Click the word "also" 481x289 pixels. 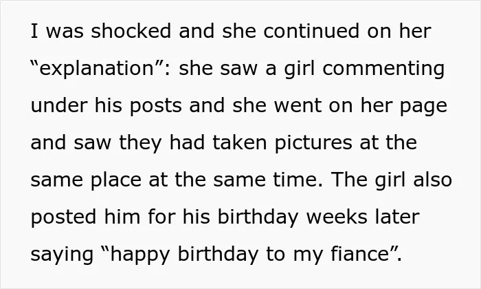(x=432, y=180)
